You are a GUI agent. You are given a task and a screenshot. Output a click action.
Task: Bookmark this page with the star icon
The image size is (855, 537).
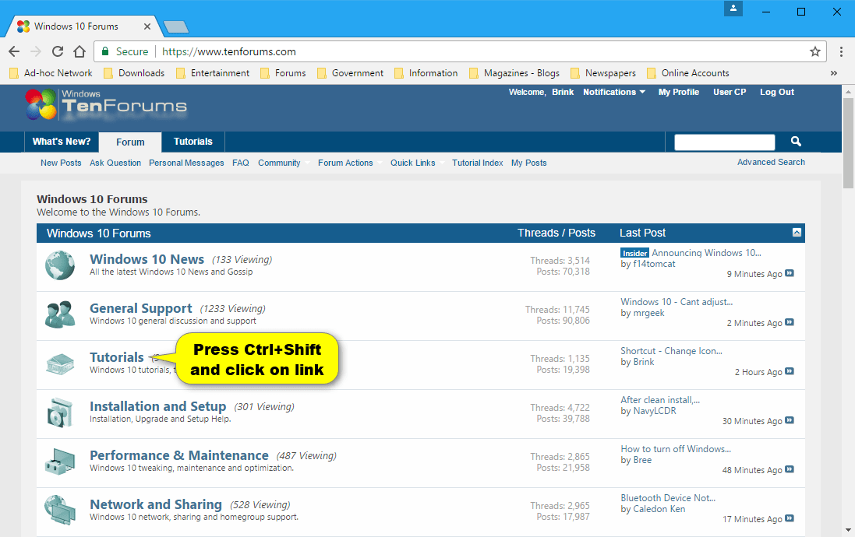click(814, 51)
